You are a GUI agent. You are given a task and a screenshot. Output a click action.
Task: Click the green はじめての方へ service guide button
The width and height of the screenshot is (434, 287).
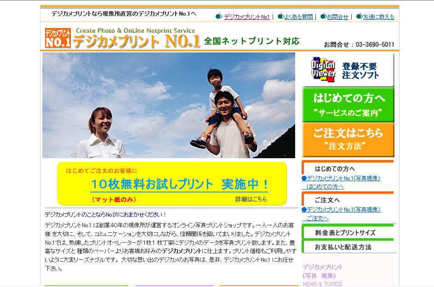pos(348,105)
